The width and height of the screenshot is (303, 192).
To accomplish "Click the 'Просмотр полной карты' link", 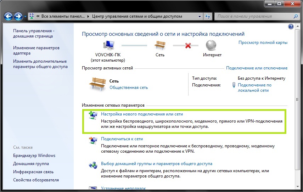I will pos(263,43).
